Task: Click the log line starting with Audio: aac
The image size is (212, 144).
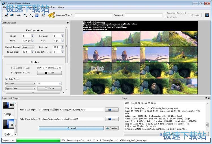Action: point(153,116)
